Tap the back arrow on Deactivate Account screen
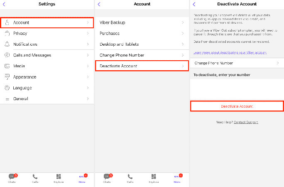Screen dimensions: 284x187 194,4
